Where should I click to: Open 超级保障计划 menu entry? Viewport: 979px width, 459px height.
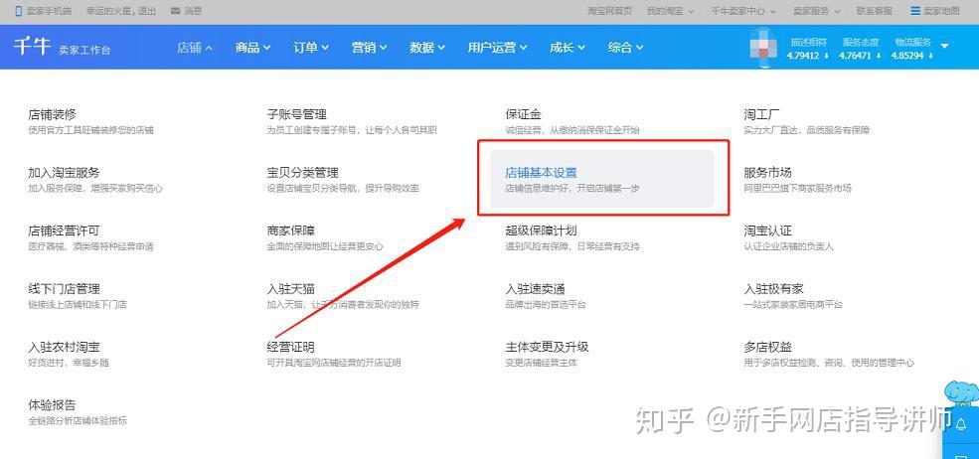572,237
